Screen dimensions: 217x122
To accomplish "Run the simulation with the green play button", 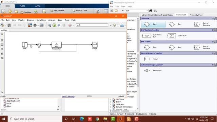I will (54, 25).
